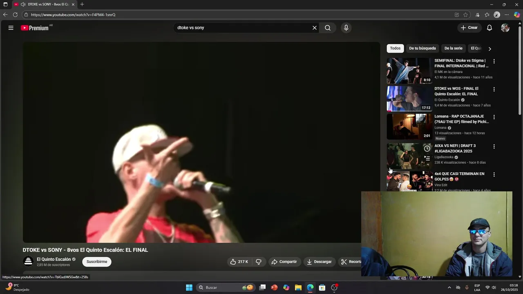Open the Edge apps icon in address bar
523x294 pixels.
pos(457,15)
